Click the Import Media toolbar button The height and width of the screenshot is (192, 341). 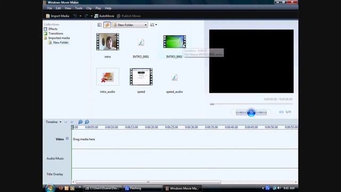(x=58, y=16)
